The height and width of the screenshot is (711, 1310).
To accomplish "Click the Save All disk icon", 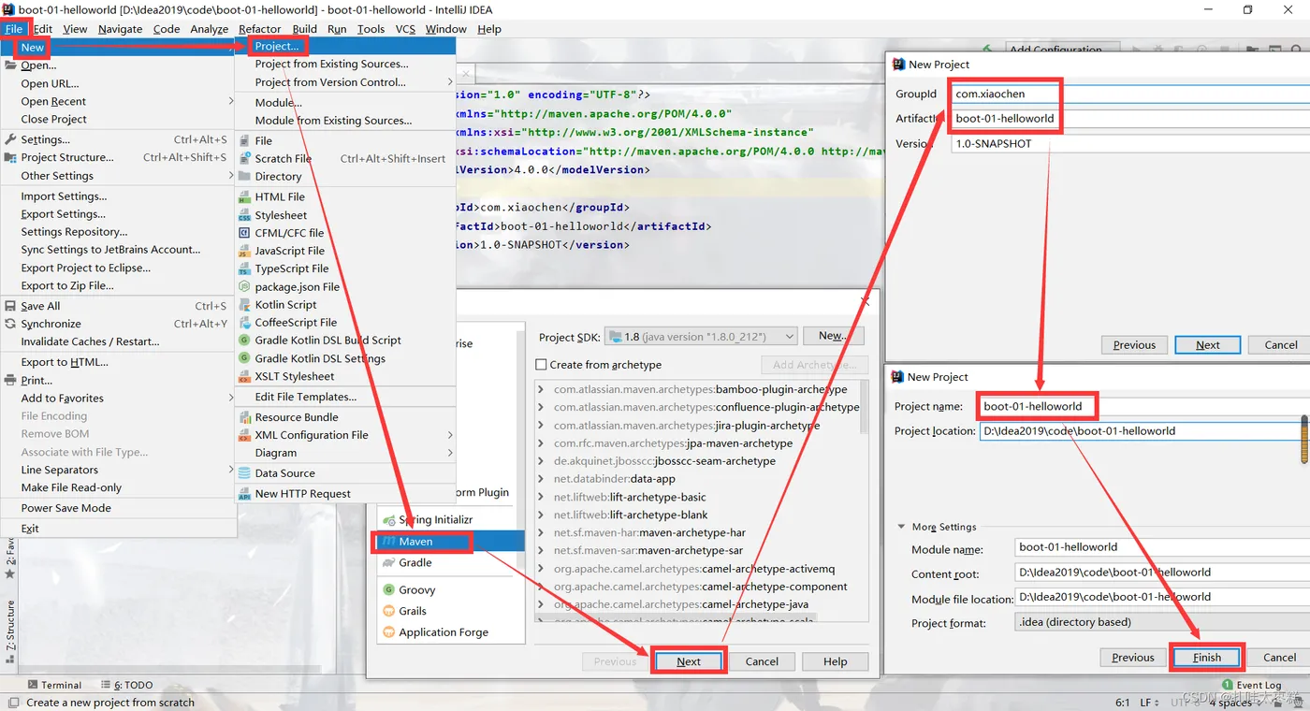I will point(11,306).
